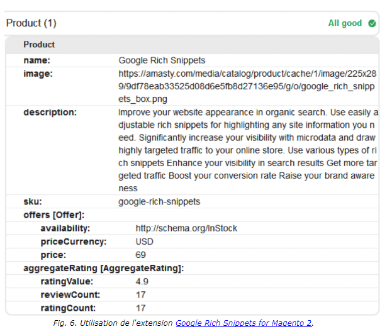This screenshot has width=392, height=334.
Task: Click the name: field label
Action: 37,60
